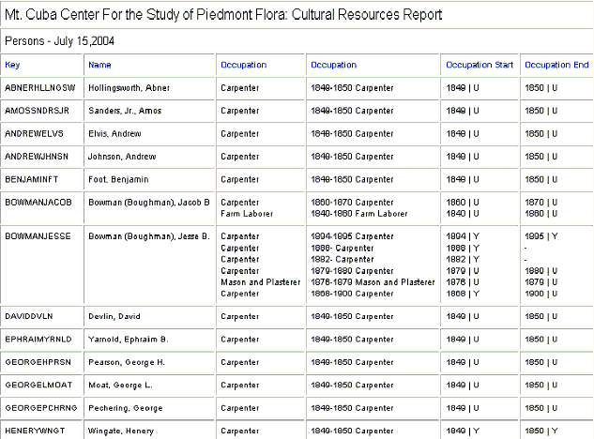This screenshot has height=439, width=594.
Task: Click the '1888- Carpenter' entry
Action: pyautogui.click(x=343, y=248)
